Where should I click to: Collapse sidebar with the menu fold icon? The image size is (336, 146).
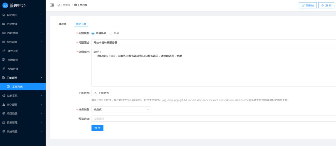(x=52, y=5)
